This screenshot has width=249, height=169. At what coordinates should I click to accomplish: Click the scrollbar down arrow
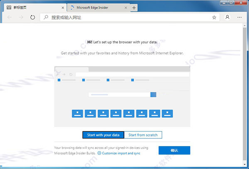click(244, 164)
